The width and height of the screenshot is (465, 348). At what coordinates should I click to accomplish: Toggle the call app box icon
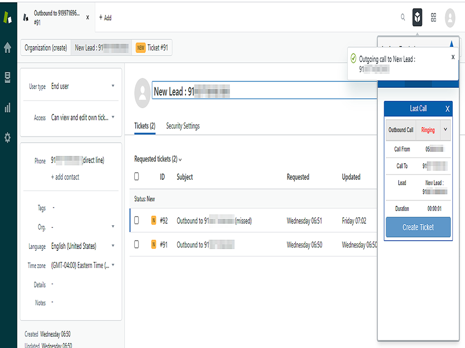coord(417,18)
